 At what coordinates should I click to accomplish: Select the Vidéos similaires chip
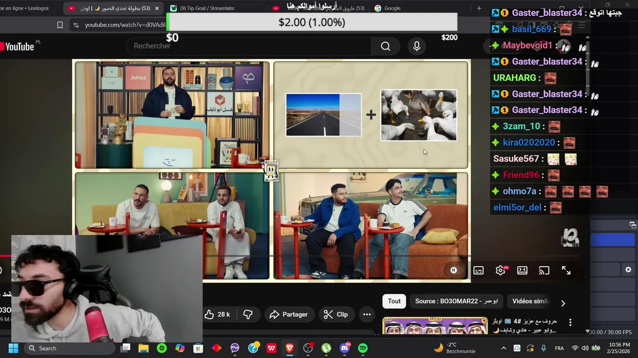point(530,301)
